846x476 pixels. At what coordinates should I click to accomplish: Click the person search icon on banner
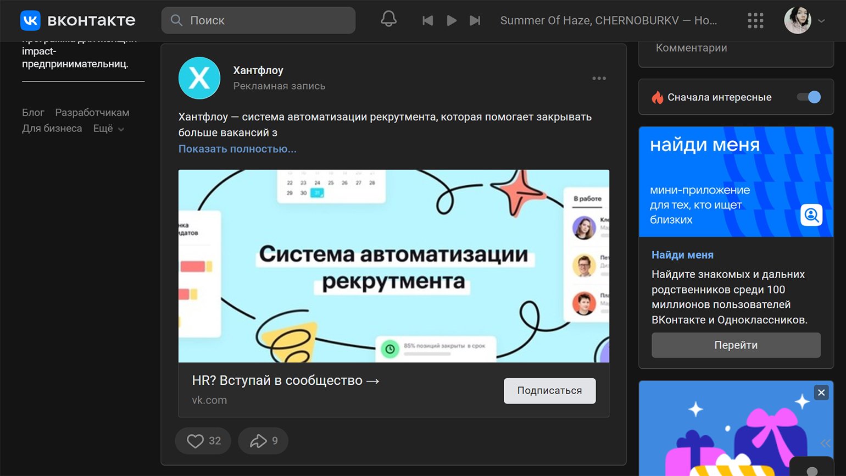click(x=811, y=215)
